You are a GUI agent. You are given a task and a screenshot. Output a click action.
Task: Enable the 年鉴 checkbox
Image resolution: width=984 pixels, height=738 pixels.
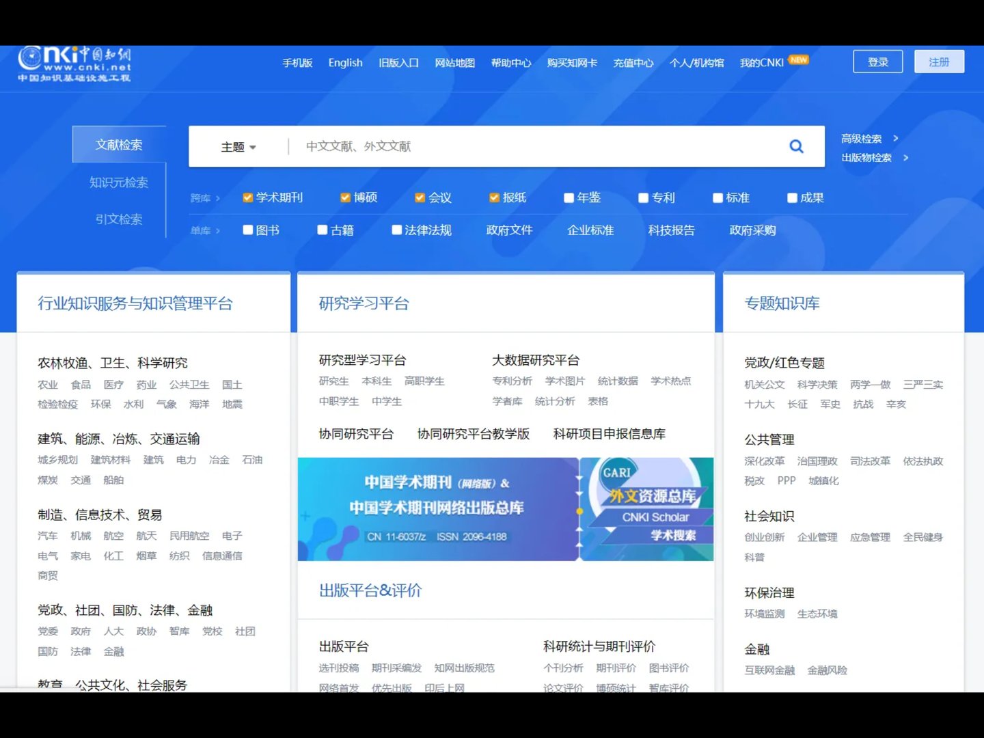569,197
